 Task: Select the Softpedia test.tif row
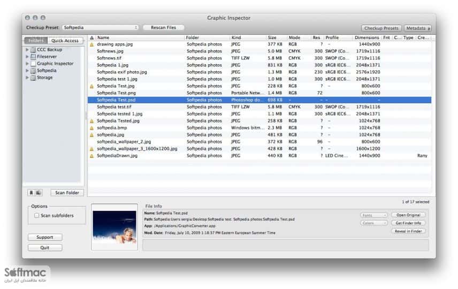pyautogui.click(x=259, y=107)
